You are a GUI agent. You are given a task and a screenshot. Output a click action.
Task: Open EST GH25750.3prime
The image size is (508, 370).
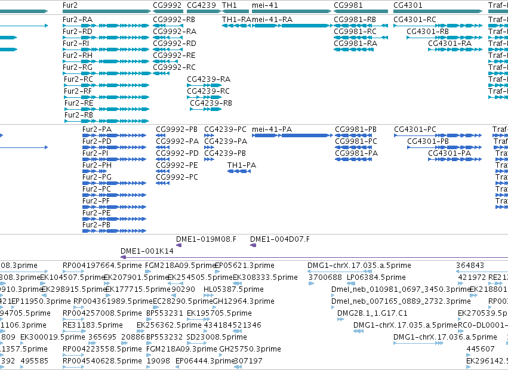[250, 349]
